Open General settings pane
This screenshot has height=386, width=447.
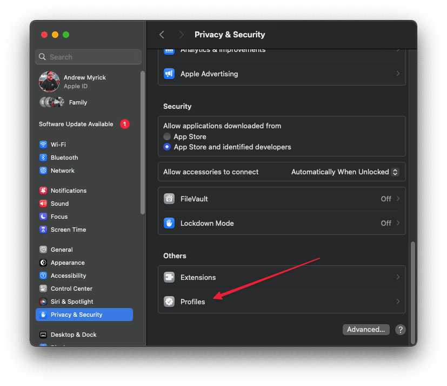pyautogui.click(x=84, y=250)
